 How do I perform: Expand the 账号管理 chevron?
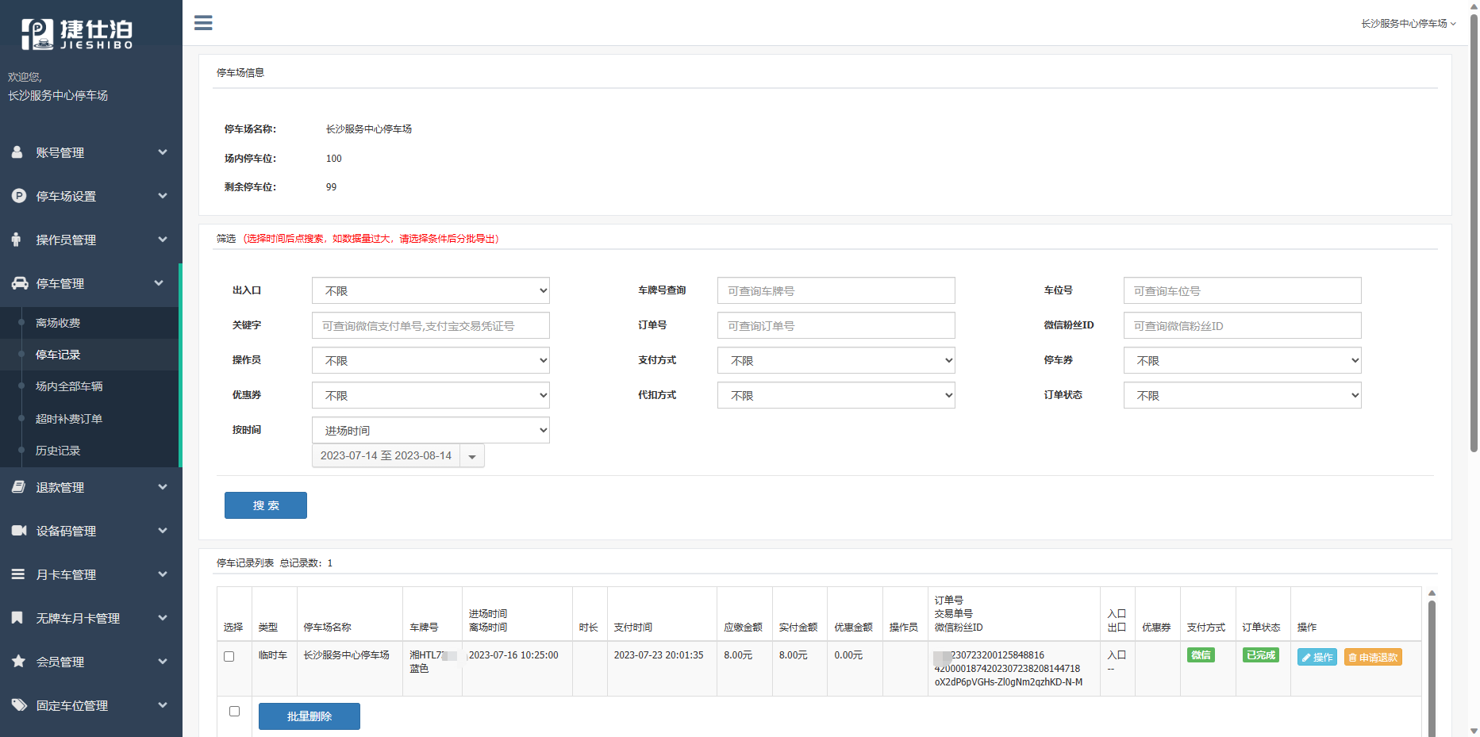point(163,152)
